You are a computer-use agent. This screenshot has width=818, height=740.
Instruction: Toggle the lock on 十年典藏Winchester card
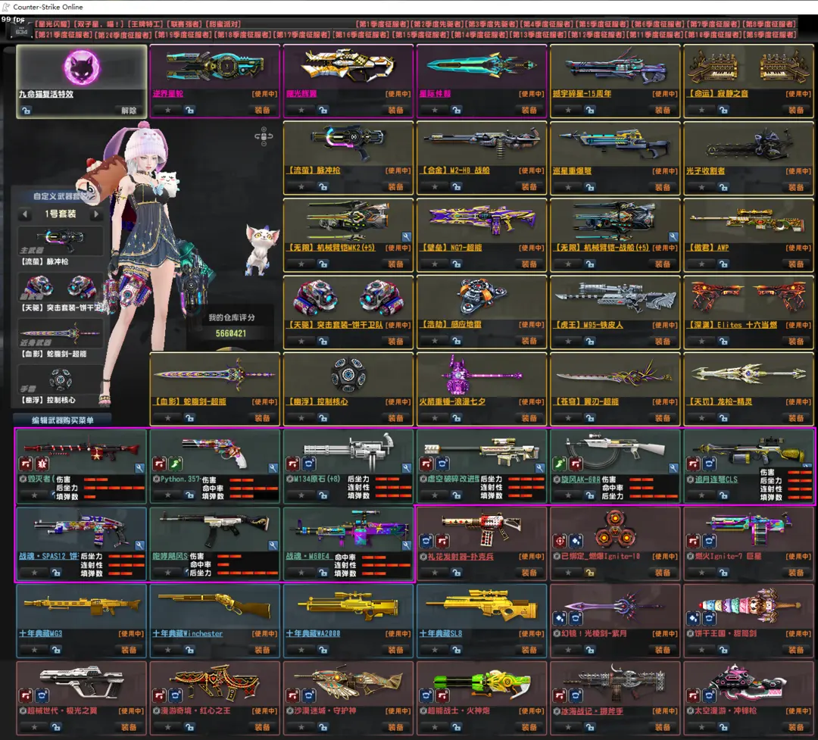189,650
